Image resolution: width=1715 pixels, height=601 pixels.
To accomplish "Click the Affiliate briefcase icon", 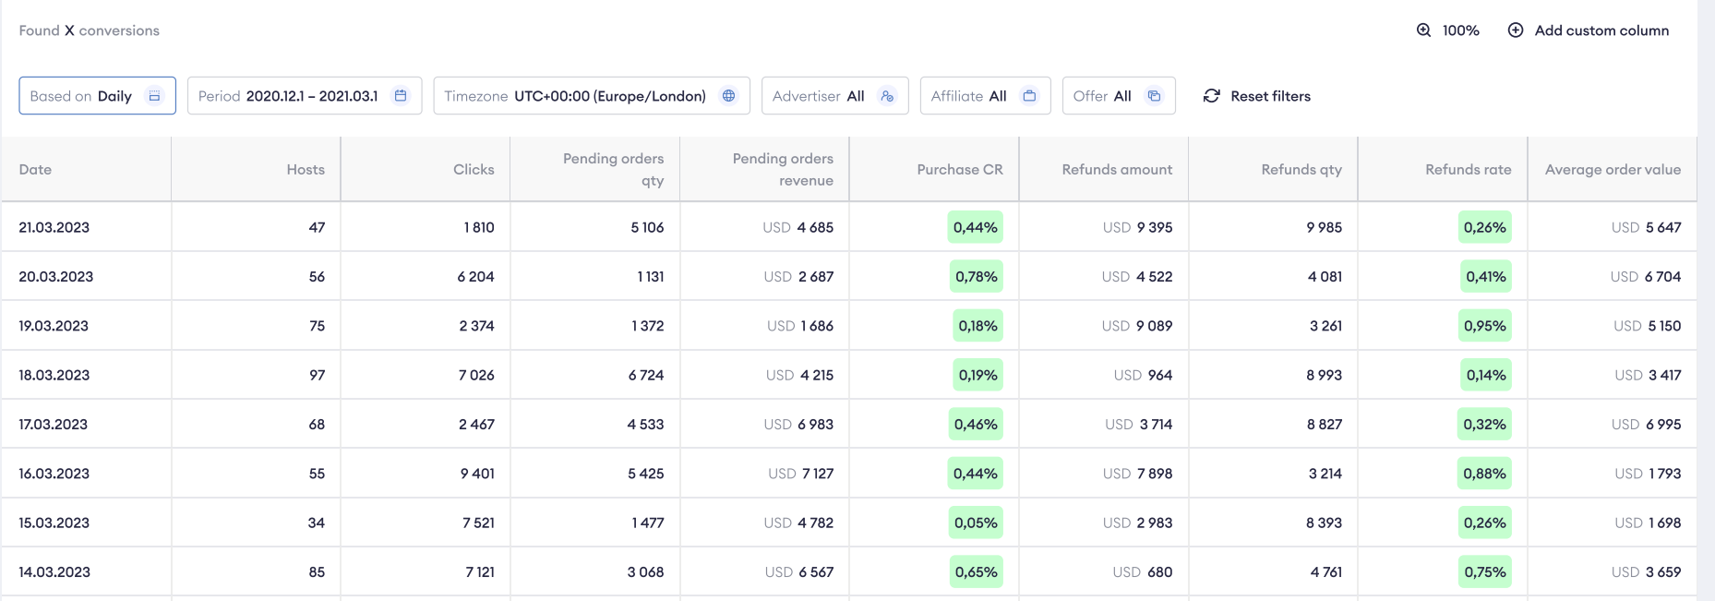I will 1029,96.
